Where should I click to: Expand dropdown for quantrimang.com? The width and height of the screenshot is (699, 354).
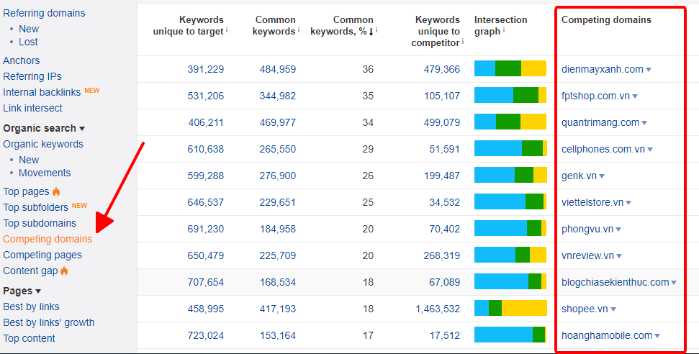click(x=644, y=124)
